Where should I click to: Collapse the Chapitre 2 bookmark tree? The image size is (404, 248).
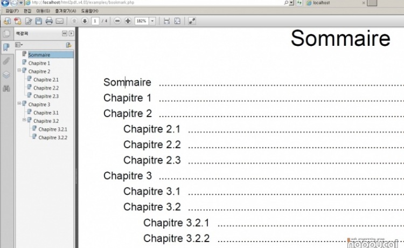click(x=19, y=71)
